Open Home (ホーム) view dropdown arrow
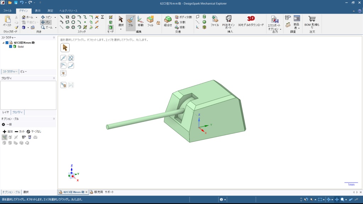Viewport: 363px width, 204px height. point(37,17)
